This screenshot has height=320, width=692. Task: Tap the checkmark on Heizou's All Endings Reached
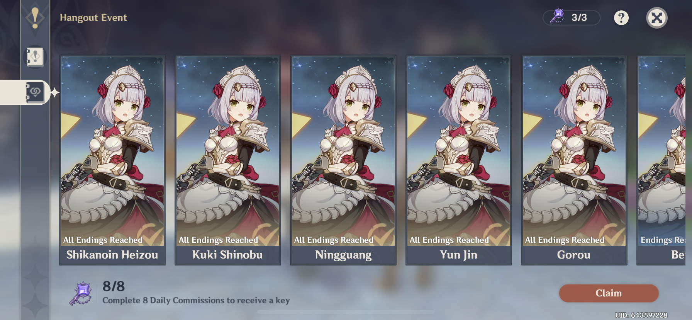click(150, 235)
